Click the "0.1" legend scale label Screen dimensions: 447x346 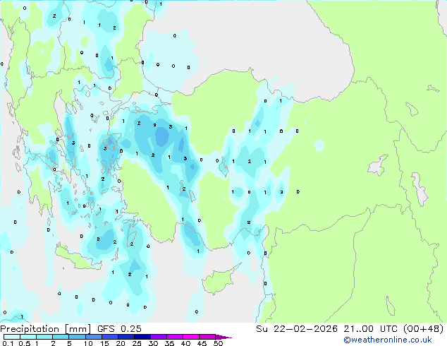(x=8, y=343)
